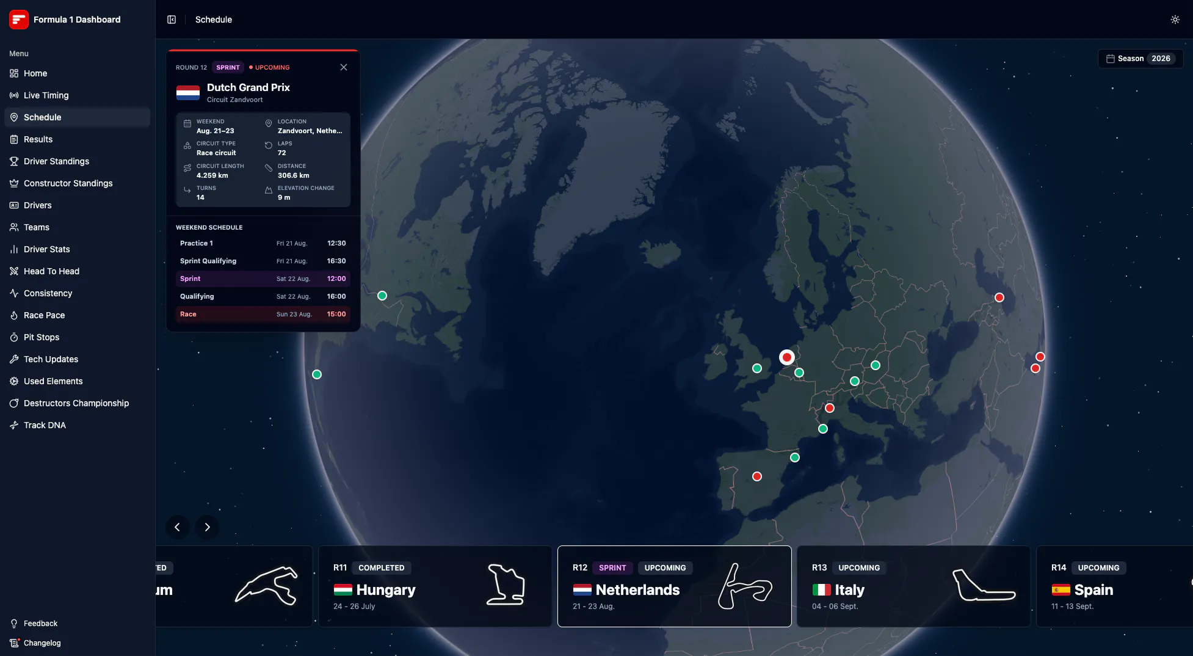1193x656 pixels.
Task: Open the Results page
Action: click(77, 139)
